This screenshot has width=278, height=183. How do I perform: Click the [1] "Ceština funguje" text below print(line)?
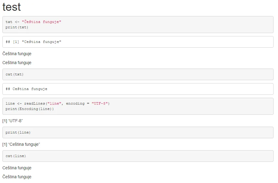point(21,145)
